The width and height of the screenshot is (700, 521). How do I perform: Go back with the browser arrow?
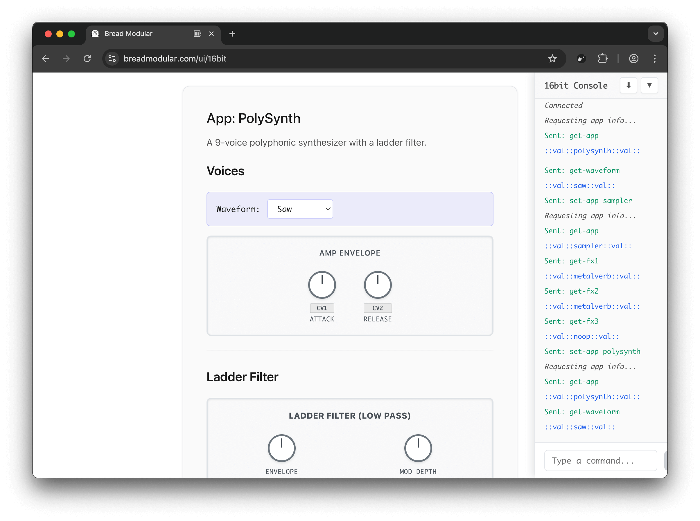(x=46, y=59)
